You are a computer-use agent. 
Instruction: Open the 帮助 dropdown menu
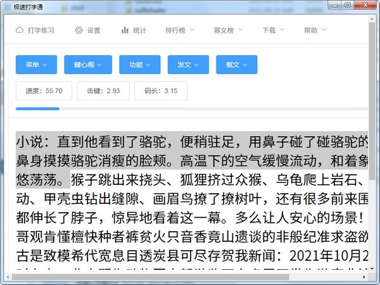[x=314, y=30]
